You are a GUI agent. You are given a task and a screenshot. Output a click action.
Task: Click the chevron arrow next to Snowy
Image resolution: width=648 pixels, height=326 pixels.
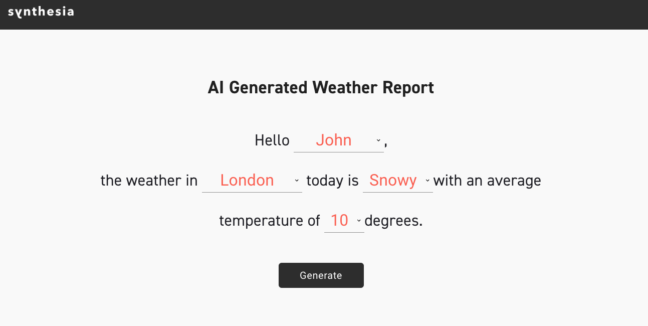tap(427, 181)
